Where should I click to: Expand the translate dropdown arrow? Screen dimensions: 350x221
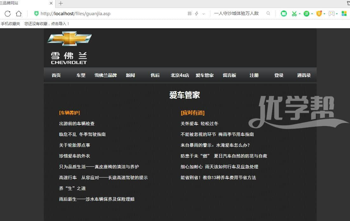click(x=312, y=14)
